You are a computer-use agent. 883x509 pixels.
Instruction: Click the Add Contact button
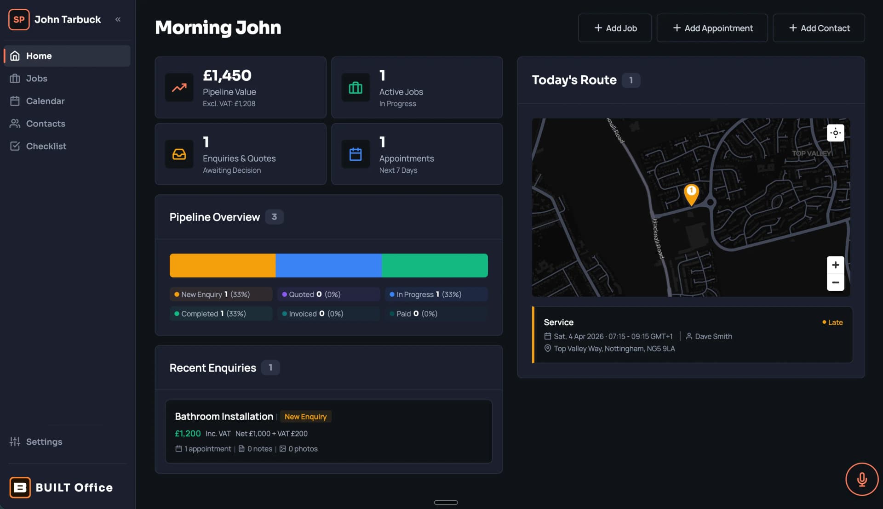tap(819, 28)
